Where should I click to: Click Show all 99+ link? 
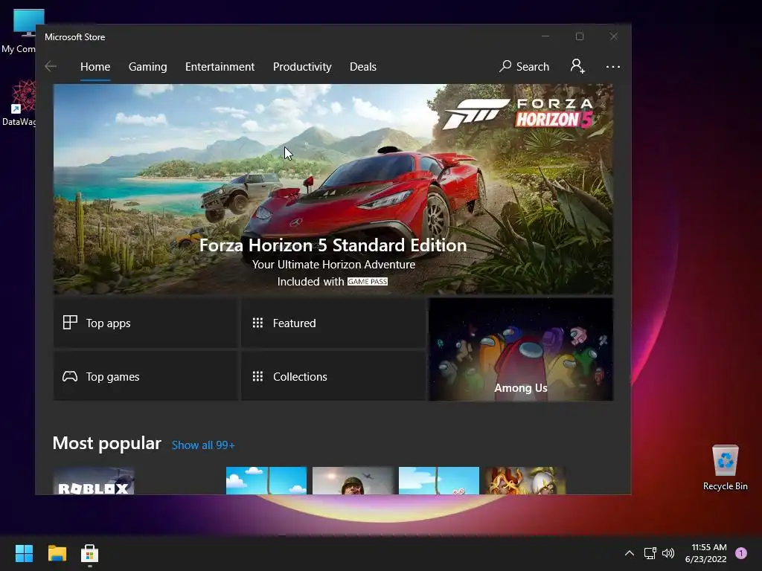(x=203, y=445)
